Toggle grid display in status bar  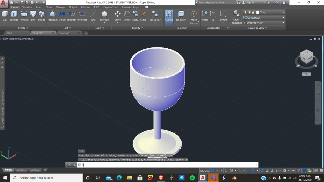point(213,171)
